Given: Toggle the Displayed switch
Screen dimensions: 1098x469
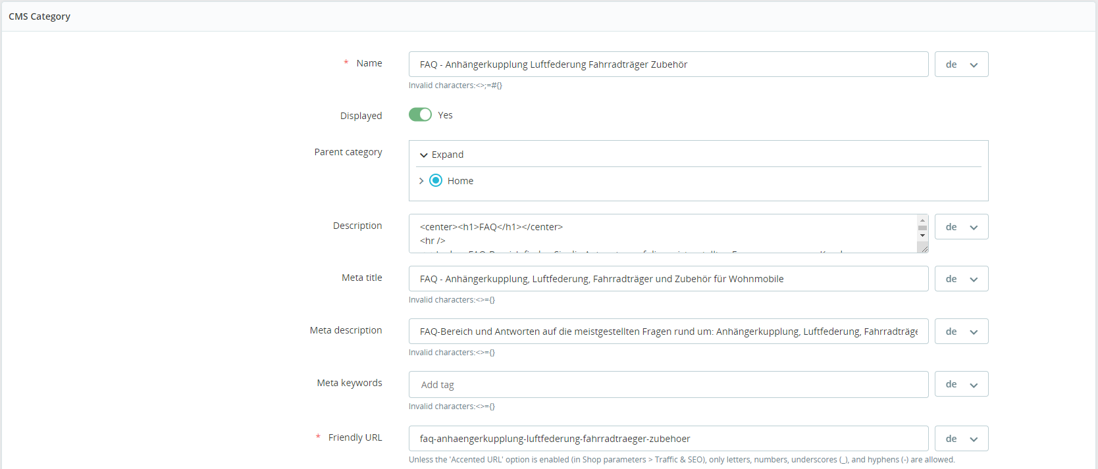Looking at the screenshot, I should click(x=420, y=114).
